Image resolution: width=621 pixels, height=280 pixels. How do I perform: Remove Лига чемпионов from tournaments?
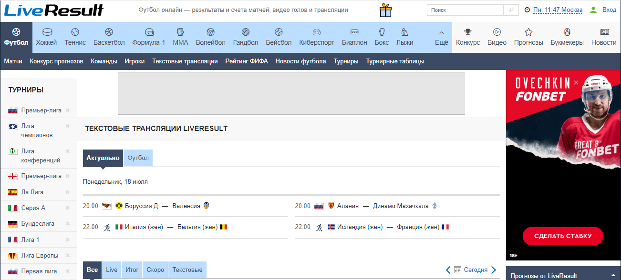tap(68, 126)
